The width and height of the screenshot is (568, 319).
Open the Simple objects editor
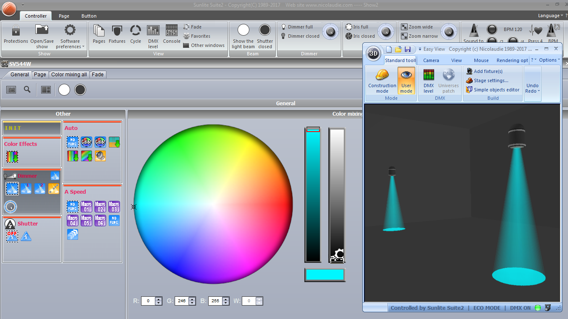[493, 90]
